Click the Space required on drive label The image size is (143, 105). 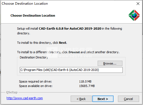35,81
